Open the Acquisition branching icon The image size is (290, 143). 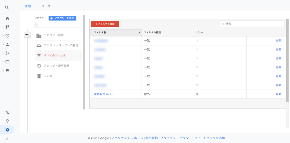click(8, 53)
